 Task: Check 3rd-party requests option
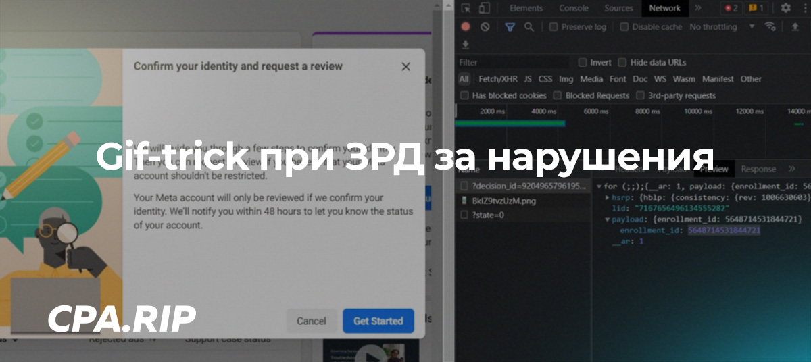[x=640, y=95]
